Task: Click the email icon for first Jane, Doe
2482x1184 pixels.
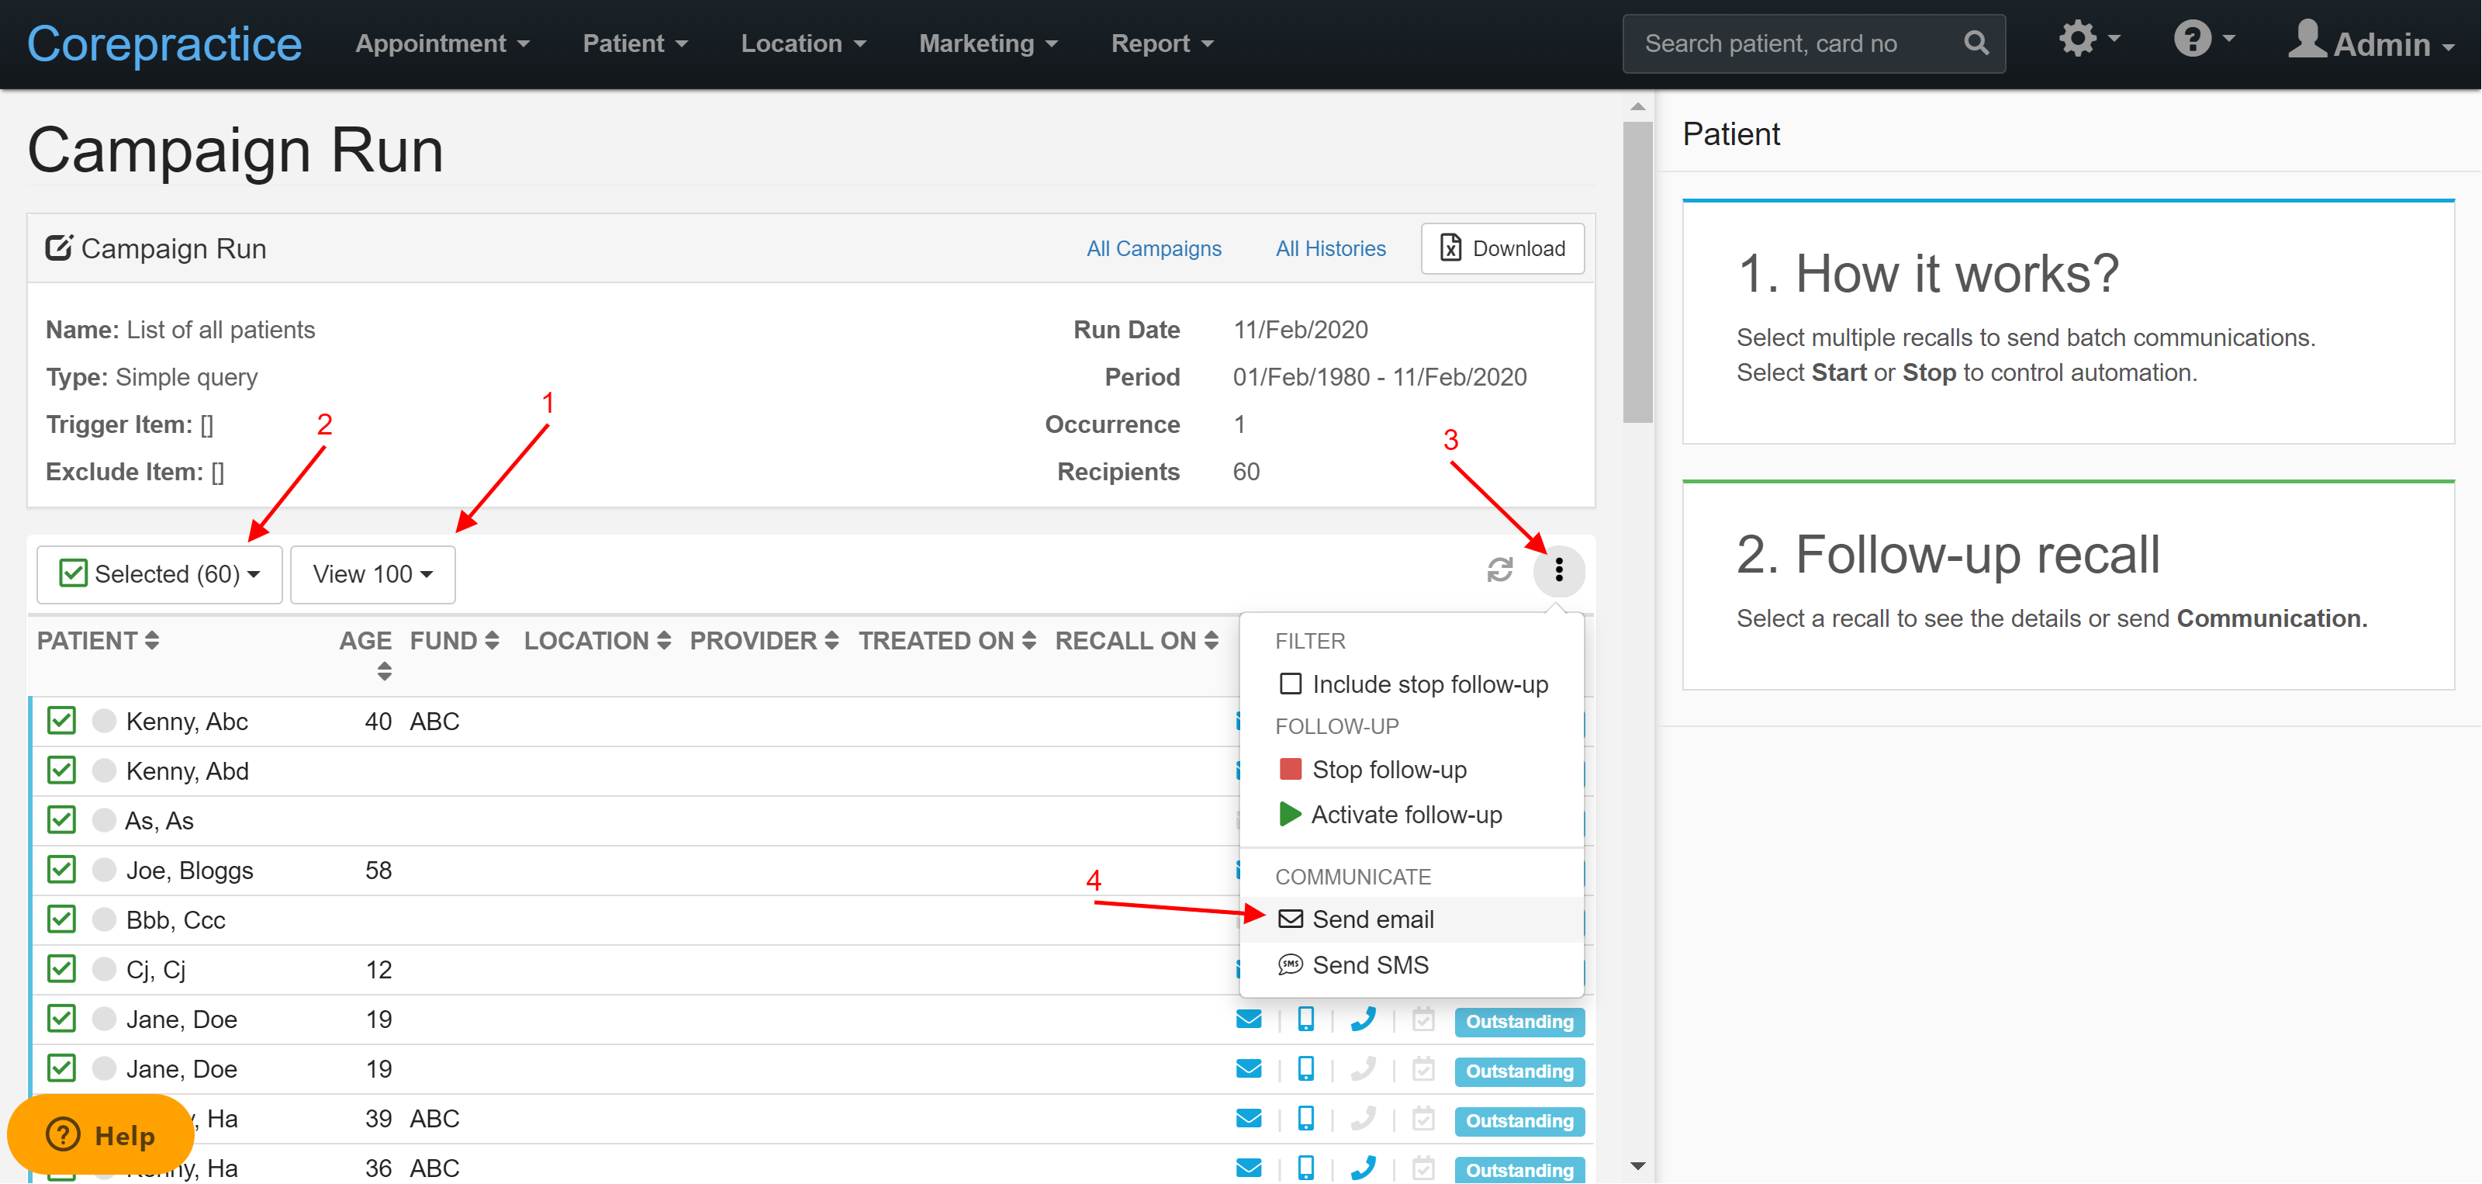Action: (1249, 1020)
